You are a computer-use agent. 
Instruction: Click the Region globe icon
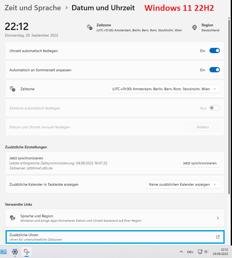(194, 27)
